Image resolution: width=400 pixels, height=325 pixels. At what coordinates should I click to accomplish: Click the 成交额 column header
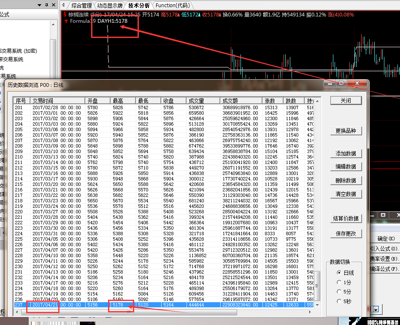[x=241, y=101]
